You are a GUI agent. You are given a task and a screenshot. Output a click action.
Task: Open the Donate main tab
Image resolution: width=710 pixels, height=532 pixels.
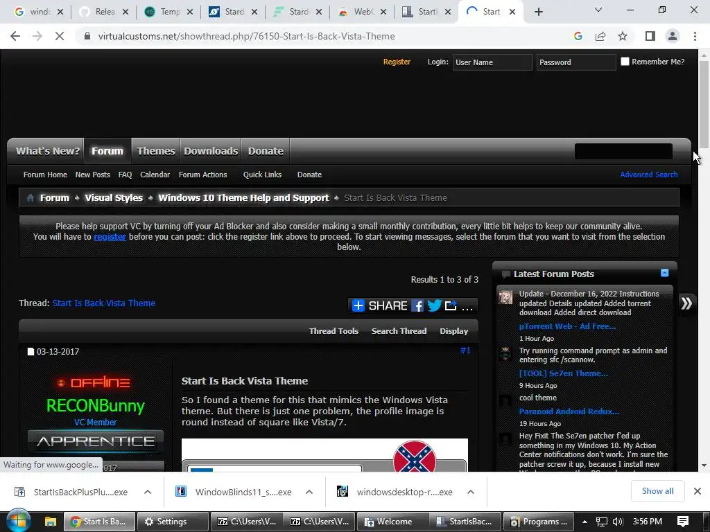[x=266, y=151]
